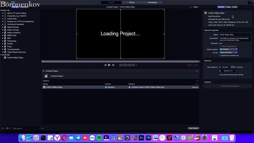This screenshot has height=143, width=254.
Task: Select custom FullHD 1080p 30fps preset
Action: [x=15, y=58]
